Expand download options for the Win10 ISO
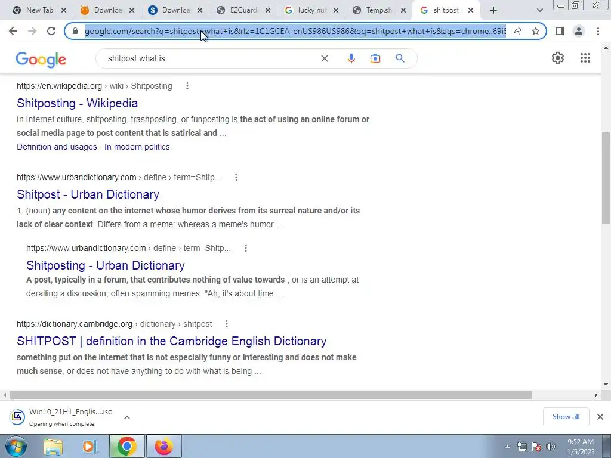 [127, 417]
